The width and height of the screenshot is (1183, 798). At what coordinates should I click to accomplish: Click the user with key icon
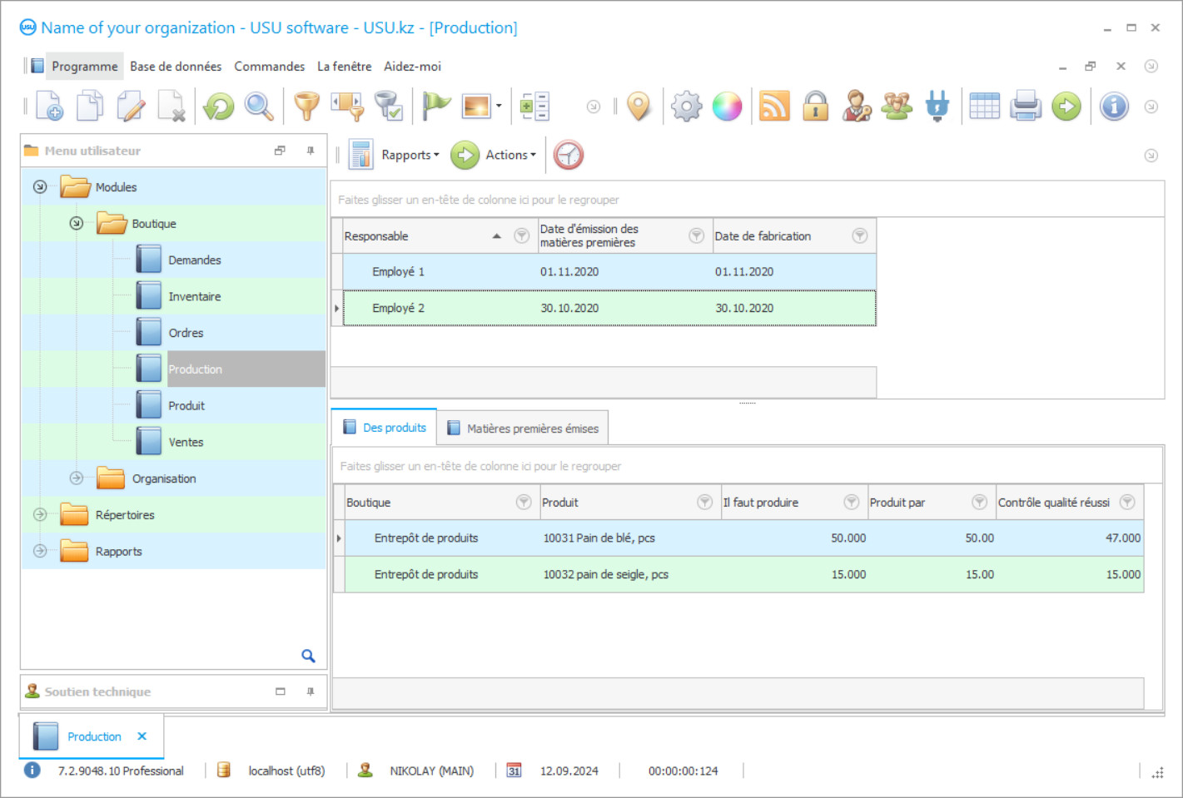click(856, 106)
